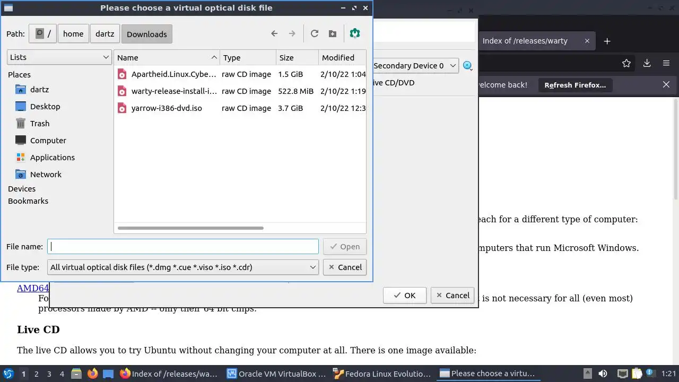Switch to Fedora Linux Evolution taskbar window
Image resolution: width=679 pixels, height=382 pixels.
(382, 374)
